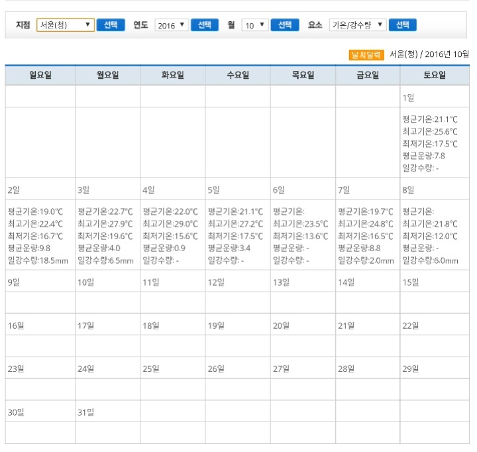This screenshot has width=477, height=452.
Task: Click 최저기온:16.7°C under 2일
Action: tap(35, 236)
